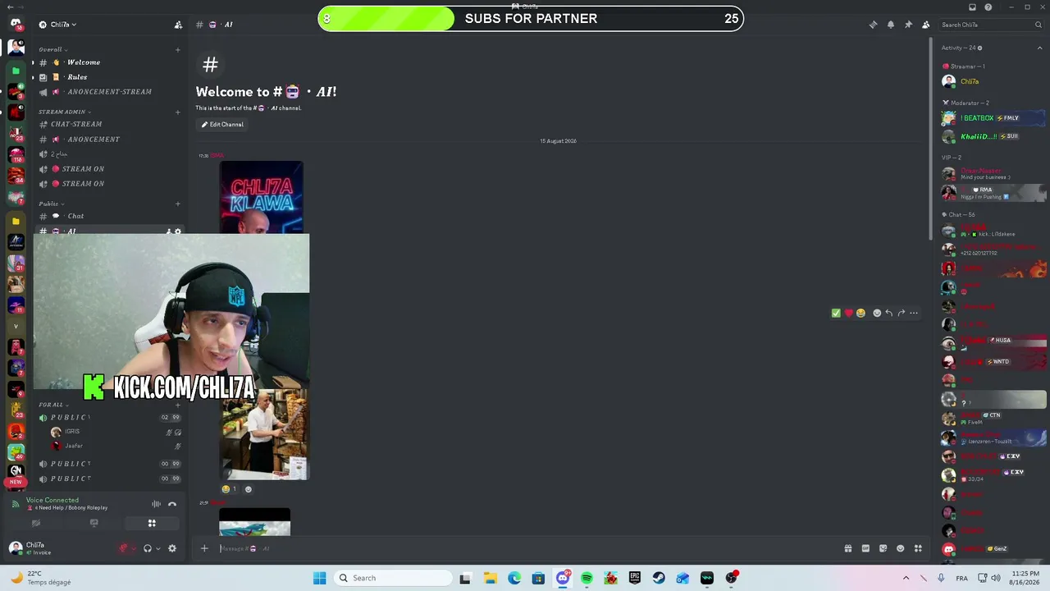1050x591 pixels.
Task: Open notification settings bell icon
Action: 891,25
